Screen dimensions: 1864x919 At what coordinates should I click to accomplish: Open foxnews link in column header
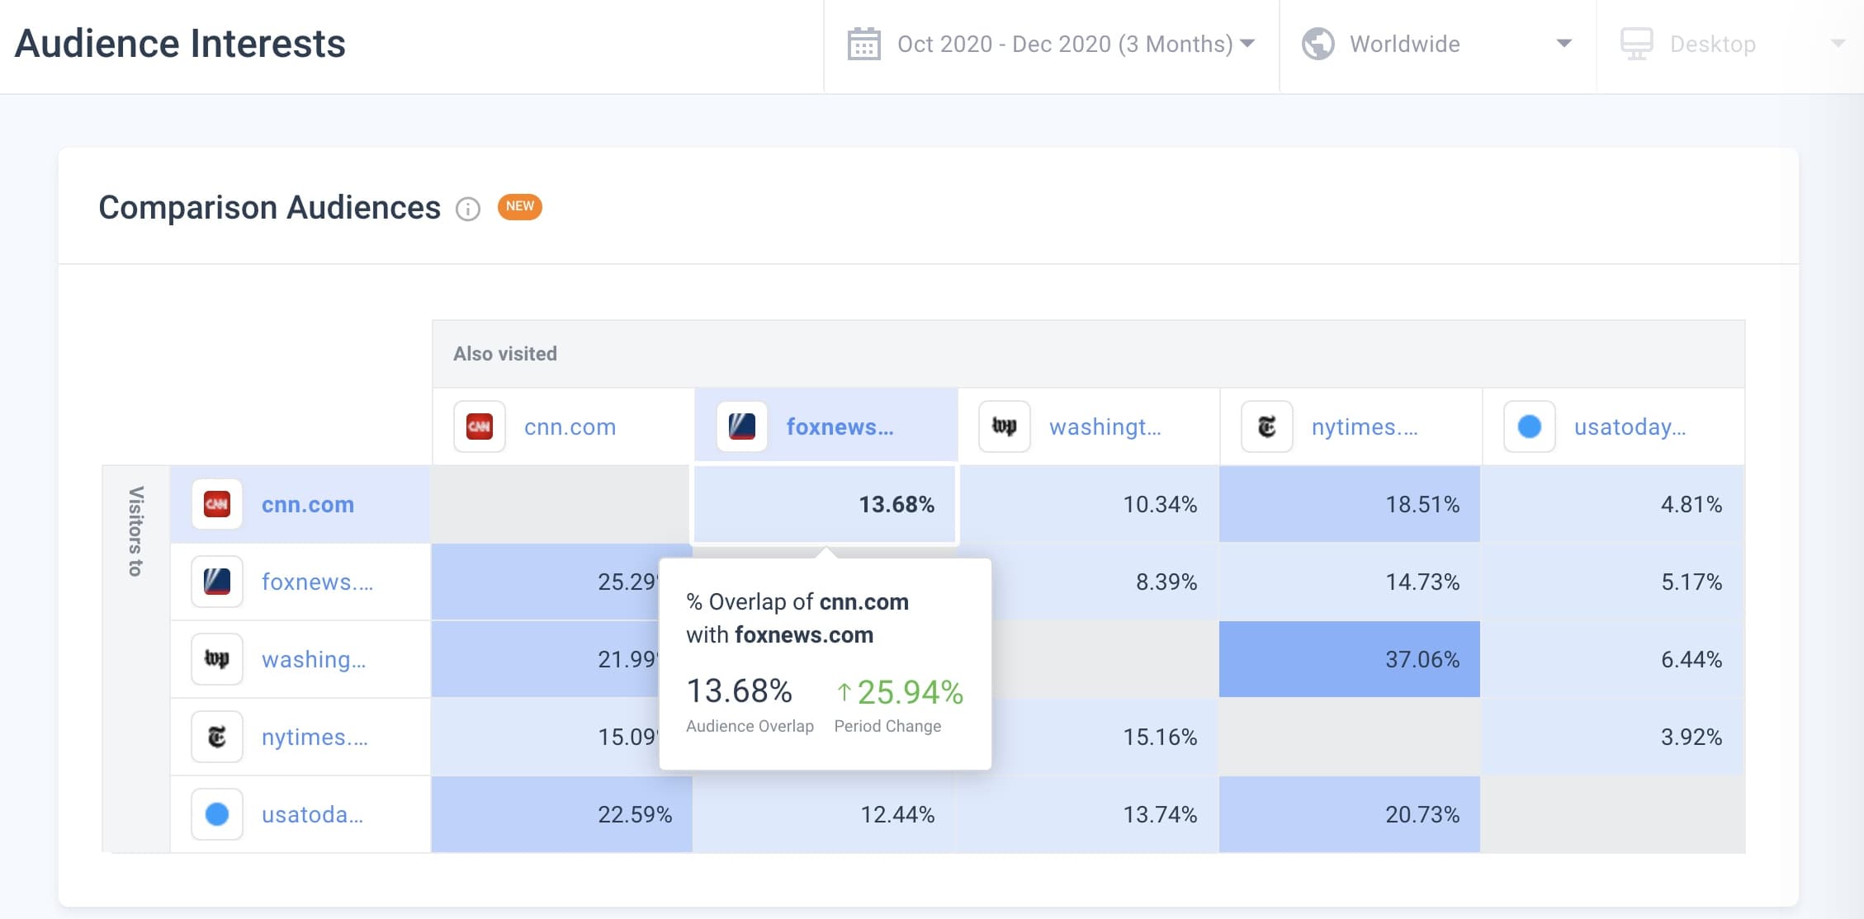click(840, 427)
